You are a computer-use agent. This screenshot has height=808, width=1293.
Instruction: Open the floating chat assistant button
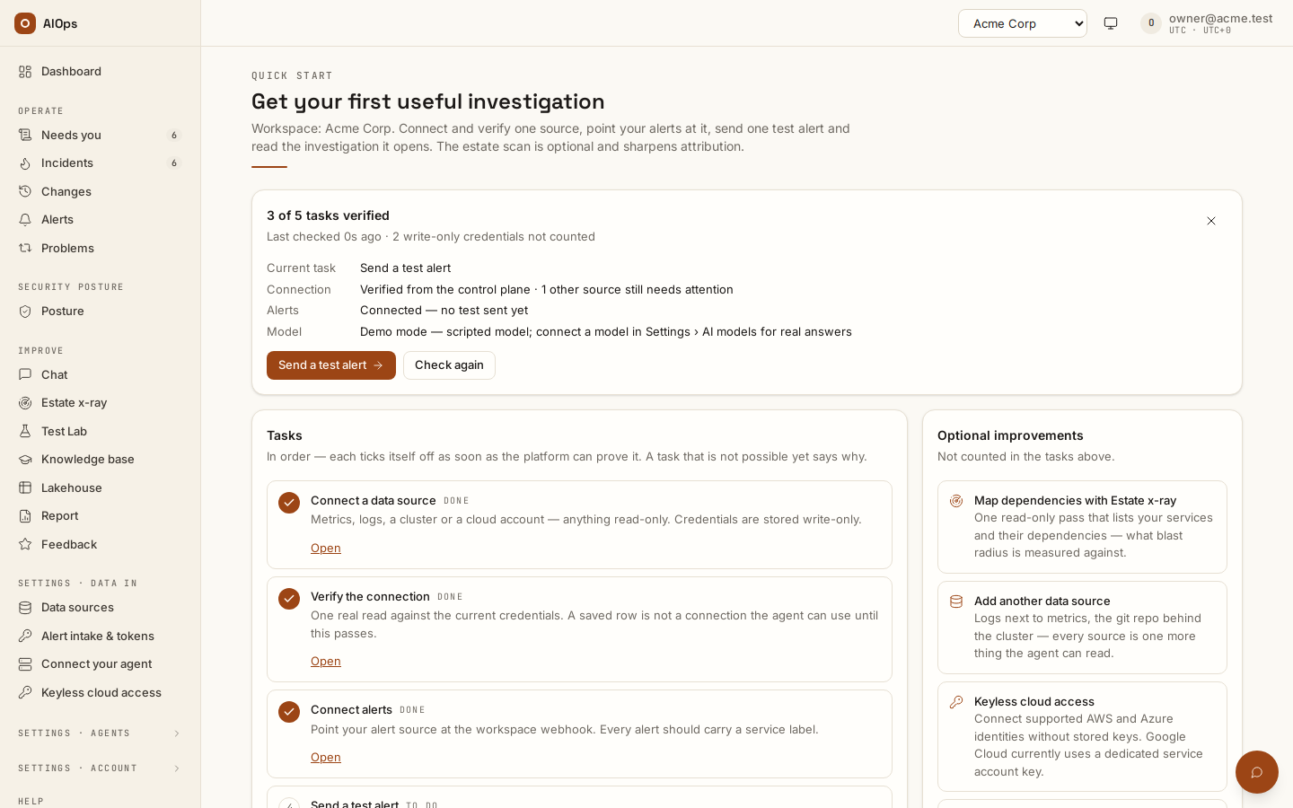[x=1257, y=772]
